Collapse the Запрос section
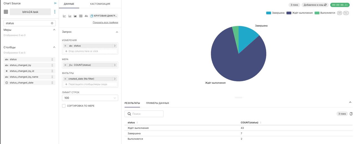Viewport: 355px width, 144px height. (117, 32)
